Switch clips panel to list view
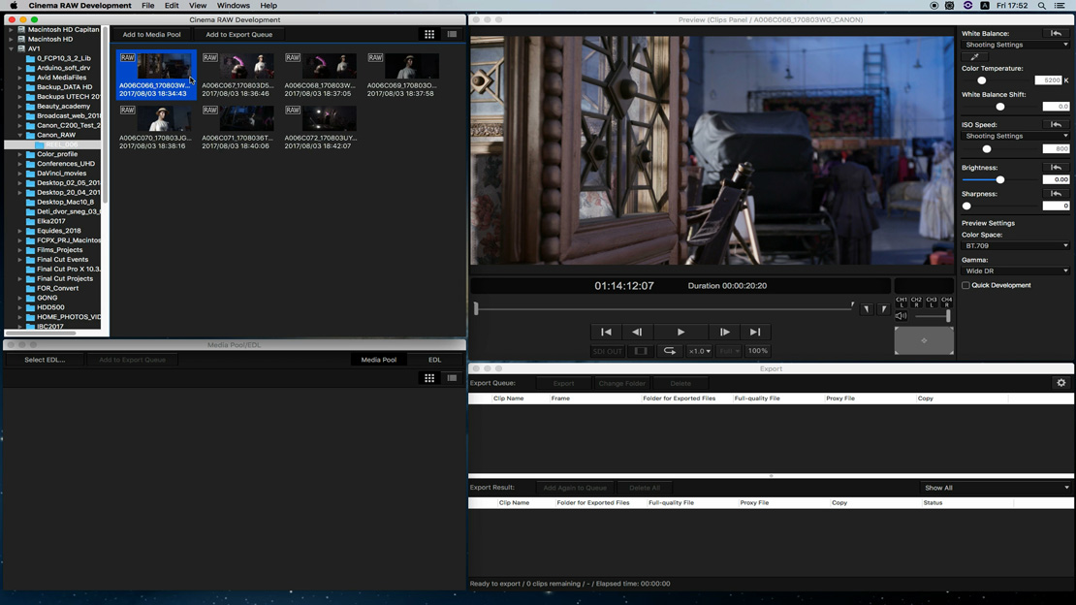 (452, 34)
